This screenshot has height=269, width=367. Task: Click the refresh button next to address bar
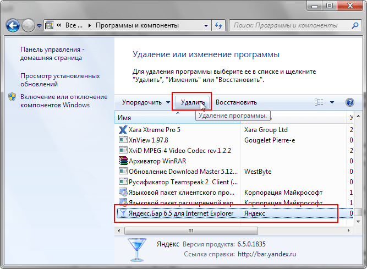click(x=218, y=25)
